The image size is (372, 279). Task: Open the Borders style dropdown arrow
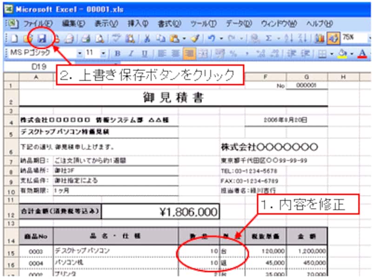click(332, 54)
